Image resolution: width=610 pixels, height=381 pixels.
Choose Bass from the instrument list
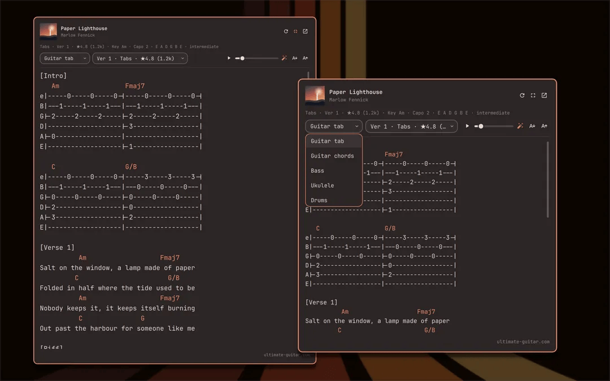click(x=334, y=170)
